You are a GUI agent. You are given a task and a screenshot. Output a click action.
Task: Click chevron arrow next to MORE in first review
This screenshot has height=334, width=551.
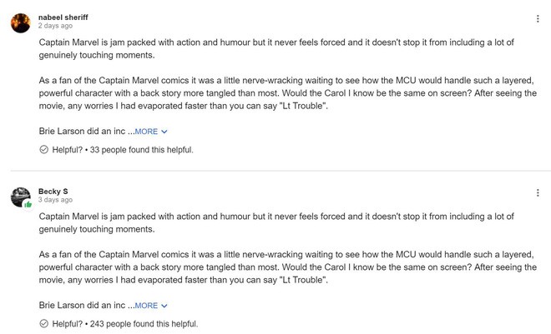164,132
